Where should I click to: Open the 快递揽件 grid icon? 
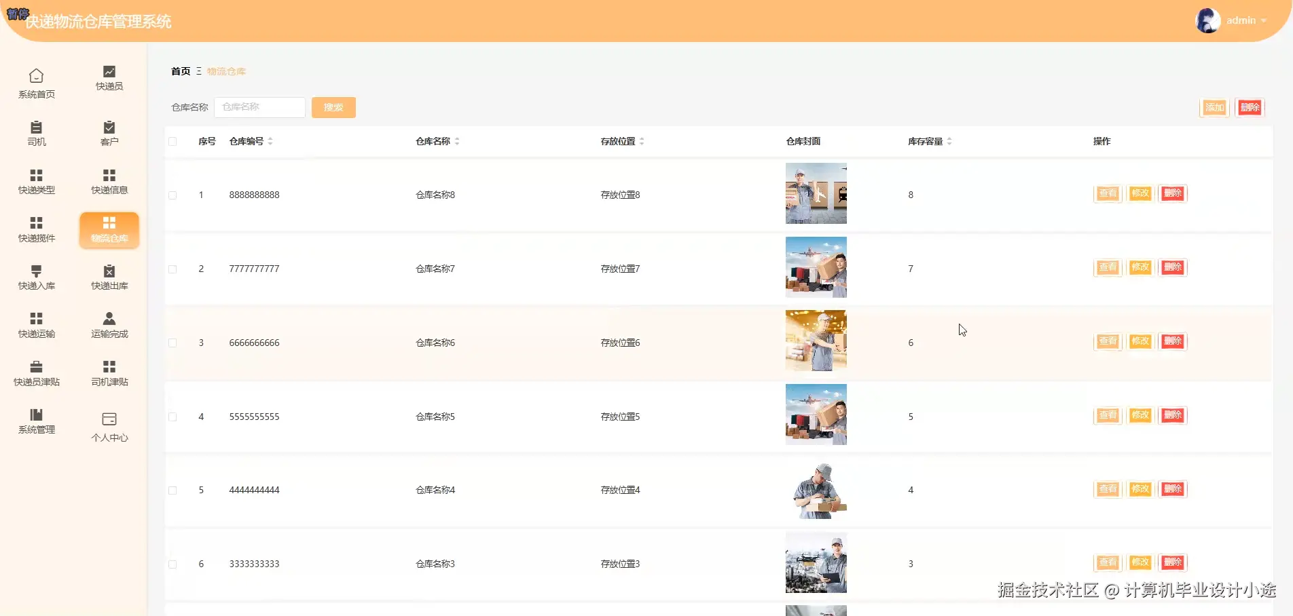click(x=37, y=223)
